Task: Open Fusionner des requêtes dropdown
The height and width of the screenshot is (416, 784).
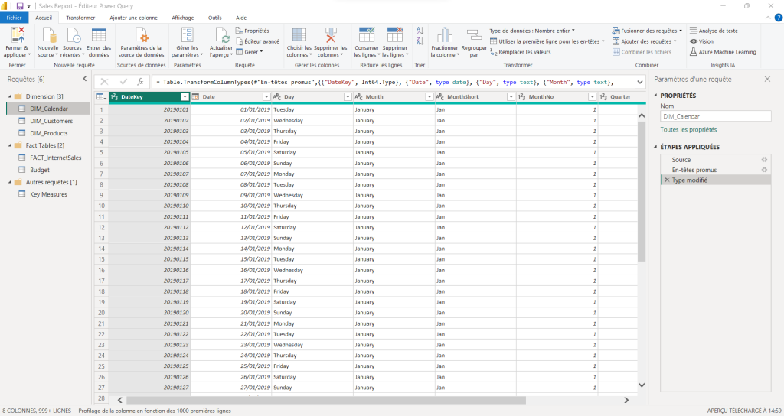Action: [x=647, y=31]
